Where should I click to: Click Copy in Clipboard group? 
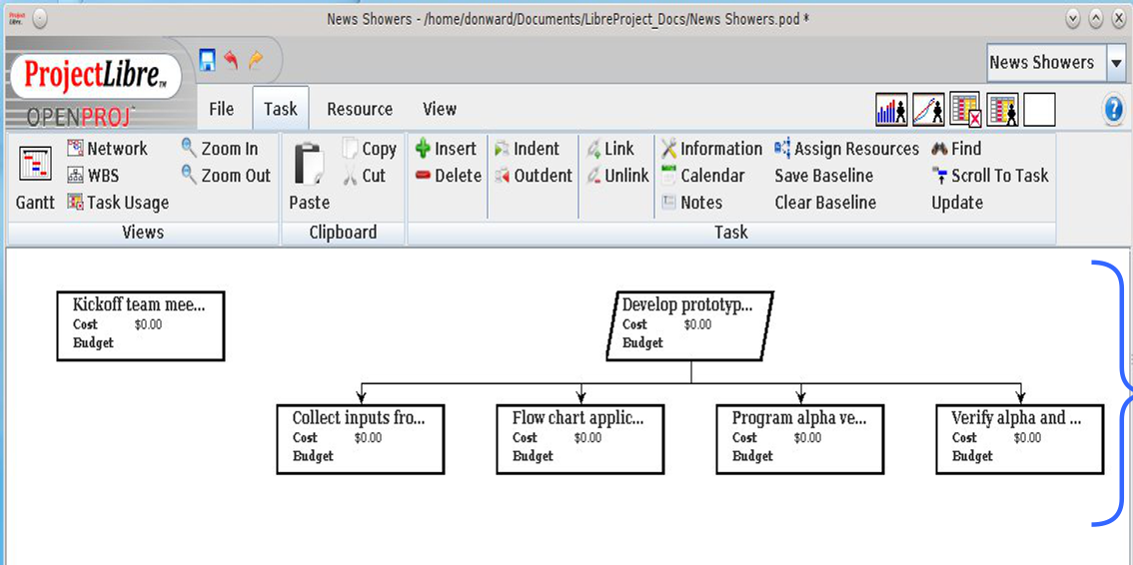coord(370,149)
